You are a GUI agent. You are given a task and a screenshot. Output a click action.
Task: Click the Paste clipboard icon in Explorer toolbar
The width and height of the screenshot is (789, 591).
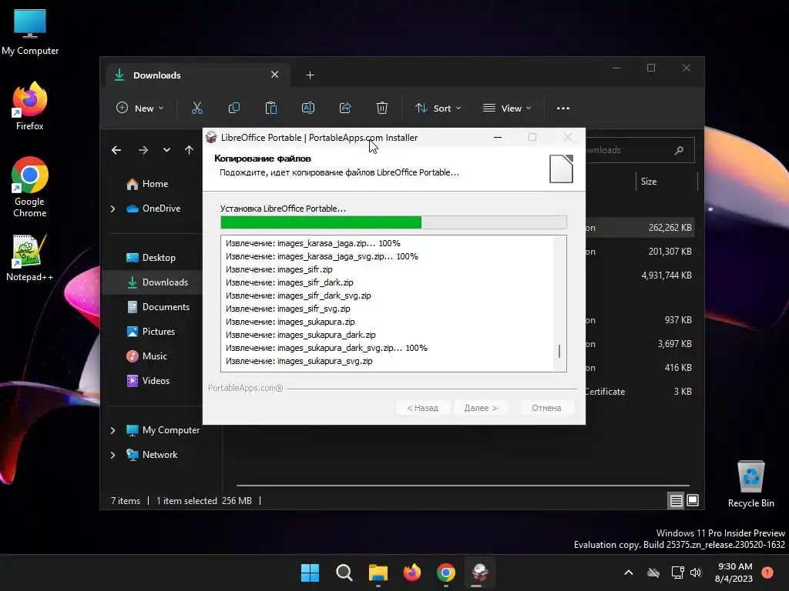[270, 108]
